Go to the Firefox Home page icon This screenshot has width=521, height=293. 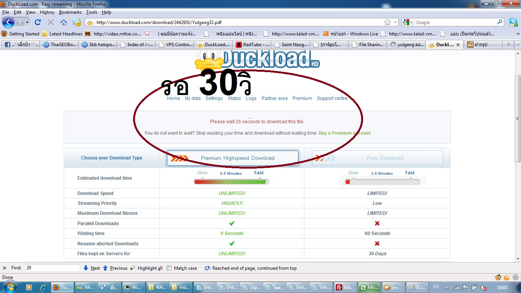[x=64, y=22]
